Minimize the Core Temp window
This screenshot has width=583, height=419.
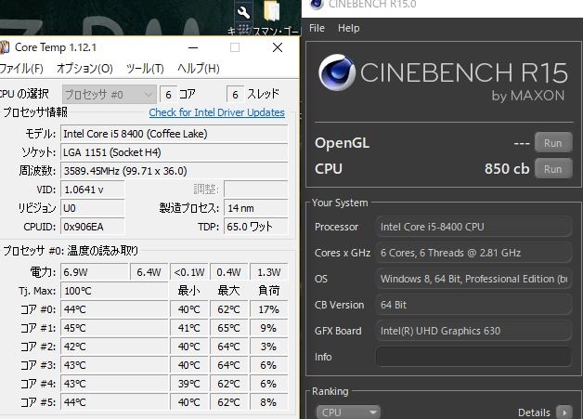point(193,46)
